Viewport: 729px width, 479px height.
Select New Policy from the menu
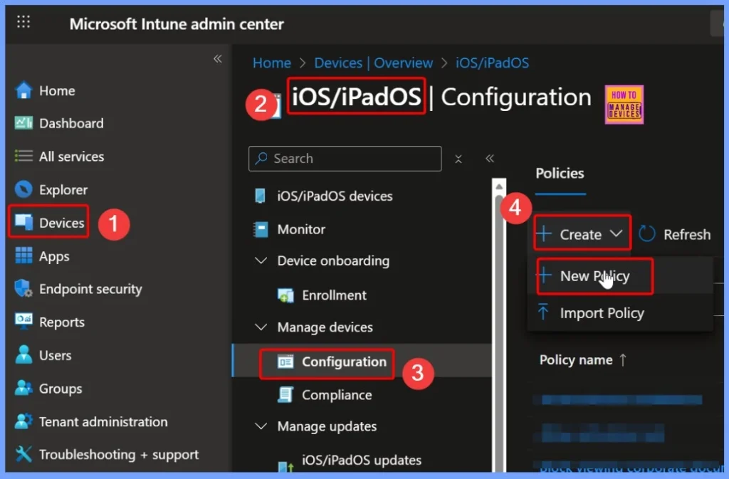pos(594,276)
